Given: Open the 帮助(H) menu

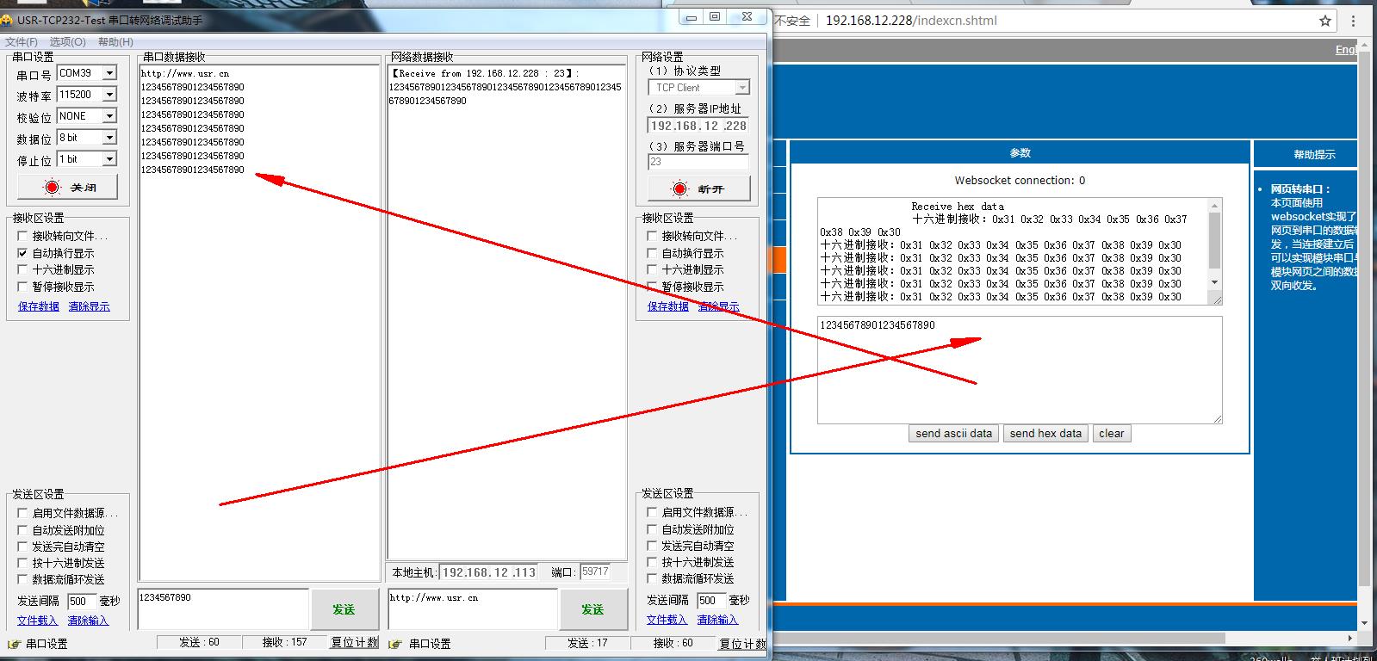Looking at the screenshot, I should coord(115,41).
